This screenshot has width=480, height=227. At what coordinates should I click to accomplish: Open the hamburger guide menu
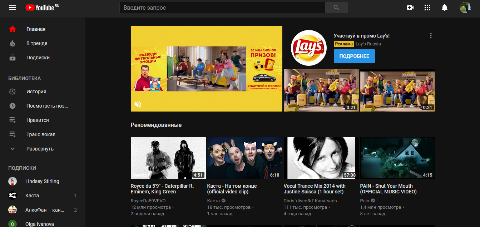tap(13, 8)
